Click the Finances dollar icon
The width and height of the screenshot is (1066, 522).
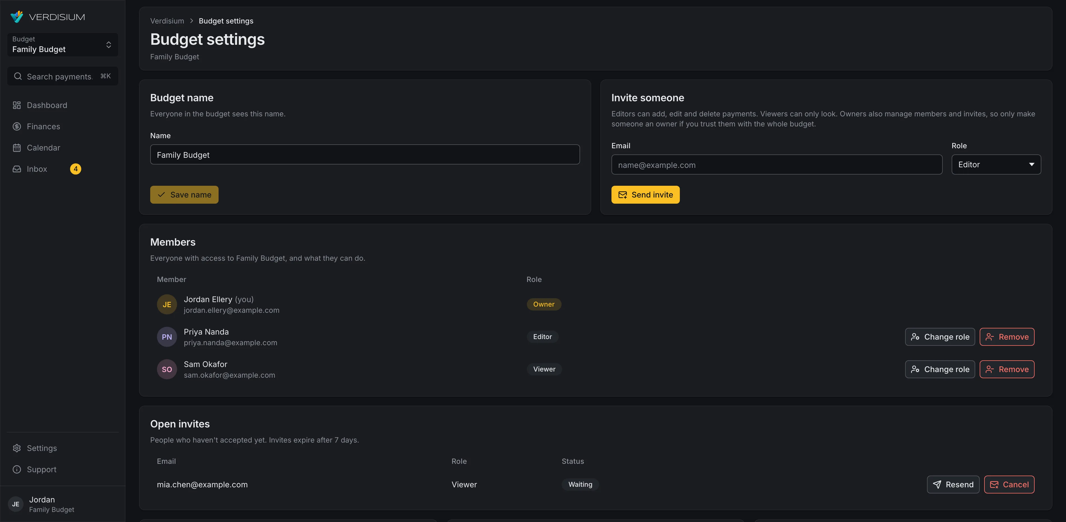(x=17, y=126)
